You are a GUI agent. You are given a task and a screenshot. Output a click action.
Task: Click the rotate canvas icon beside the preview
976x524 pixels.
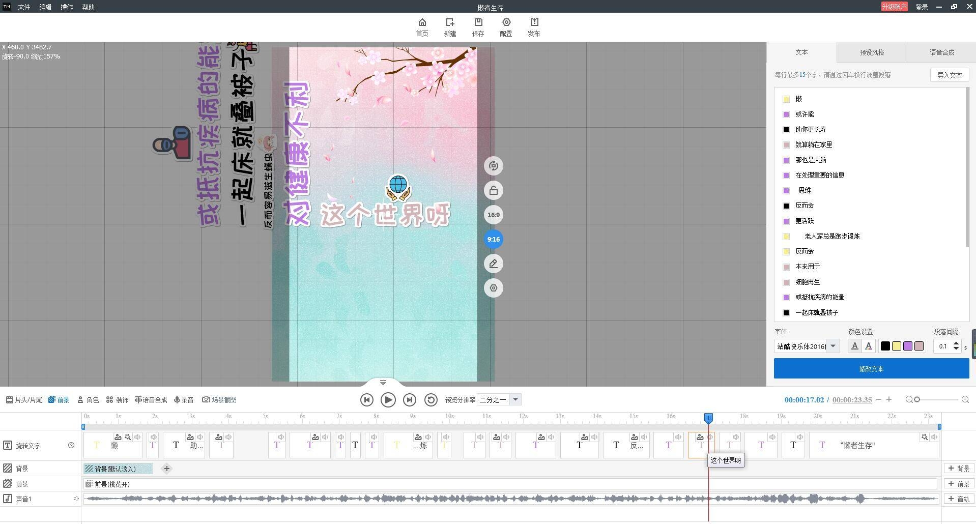coord(493,165)
